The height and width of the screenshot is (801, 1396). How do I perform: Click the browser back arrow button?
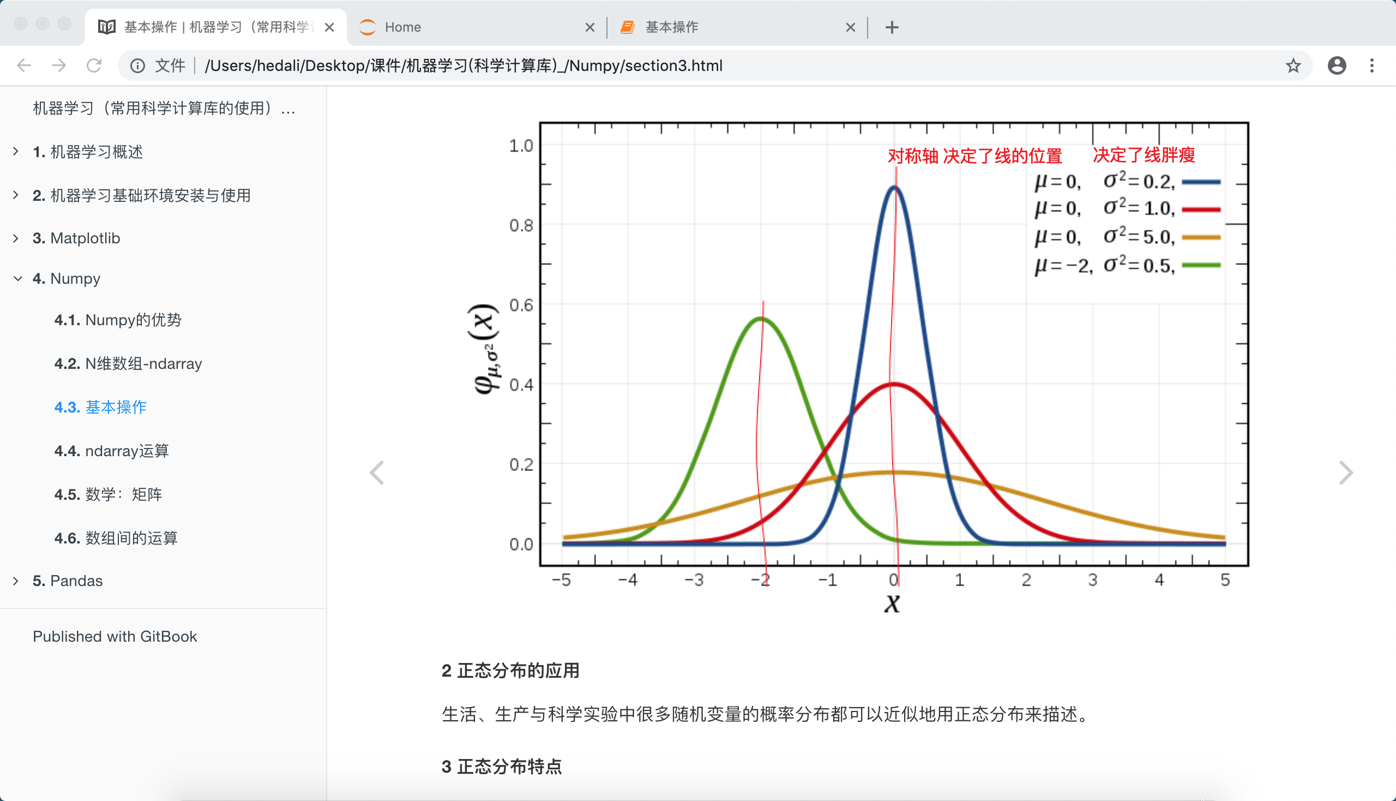tap(23, 65)
